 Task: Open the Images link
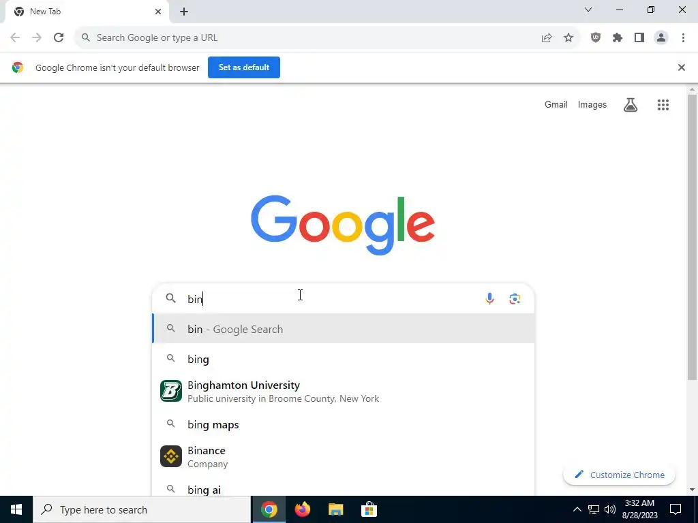pyautogui.click(x=592, y=104)
